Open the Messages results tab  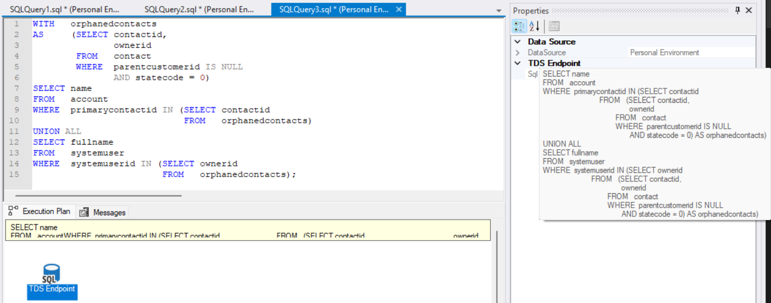click(x=109, y=213)
